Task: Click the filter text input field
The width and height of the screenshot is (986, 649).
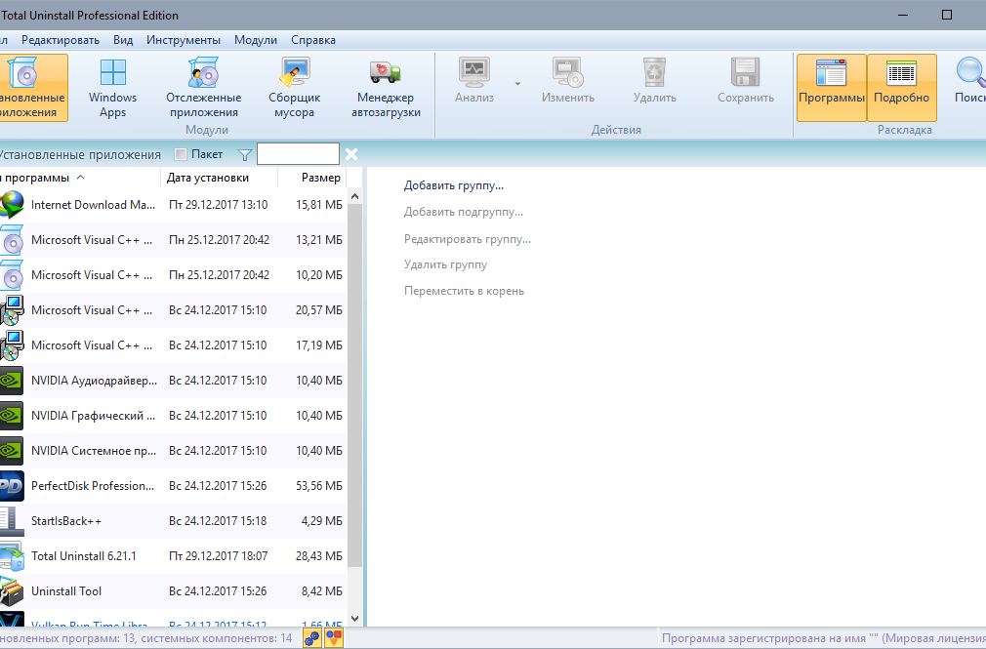Action: [298, 154]
